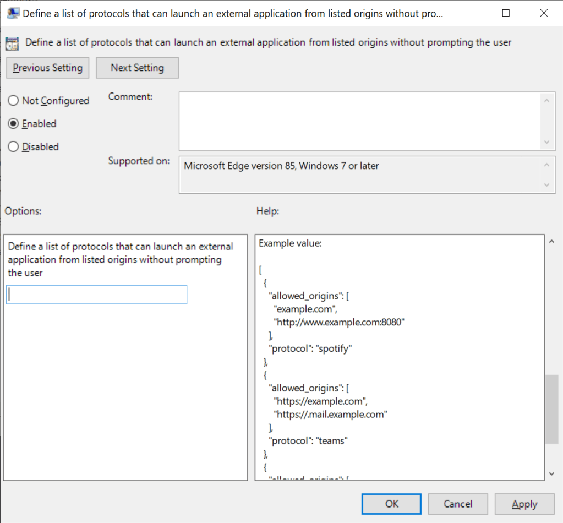Viewport: 563px width, 523px height.
Task: Select the Enabled radio button
Action: pos(13,124)
